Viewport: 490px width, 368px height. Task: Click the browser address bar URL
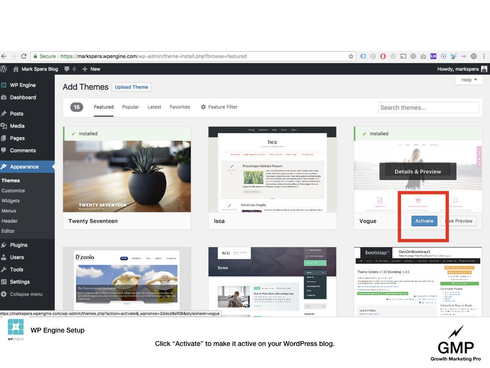click(x=154, y=57)
